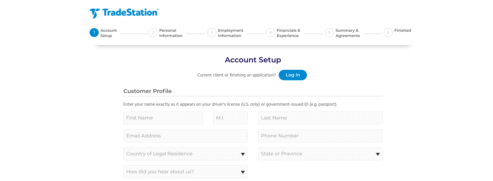Click the blue TradeStation logomark symbol
This screenshot has height=181, width=493.
coord(94,12)
